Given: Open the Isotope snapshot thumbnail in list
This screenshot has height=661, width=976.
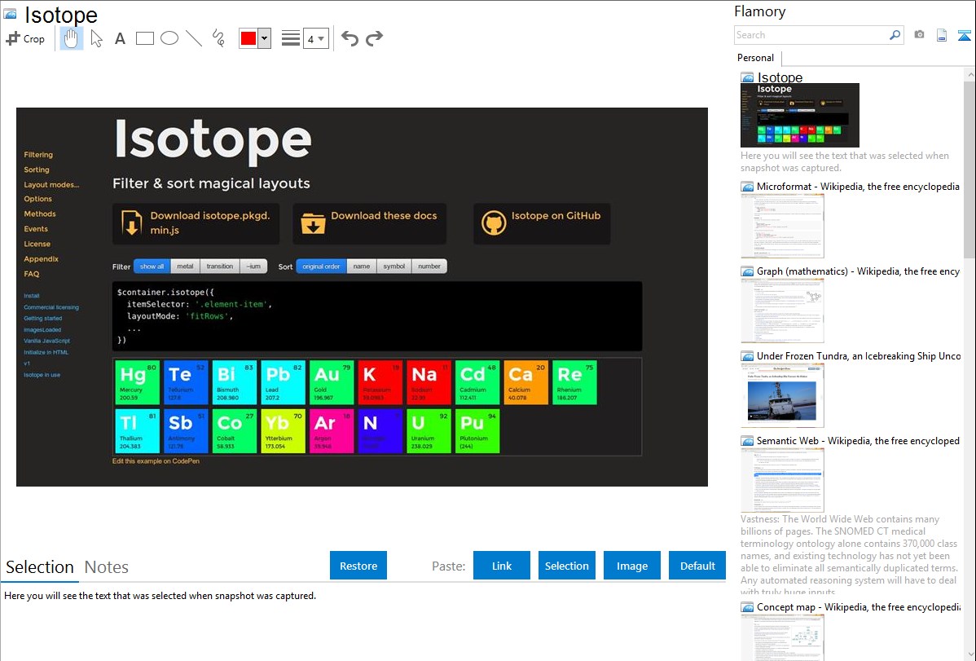Looking at the screenshot, I should click(x=800, y=115).
